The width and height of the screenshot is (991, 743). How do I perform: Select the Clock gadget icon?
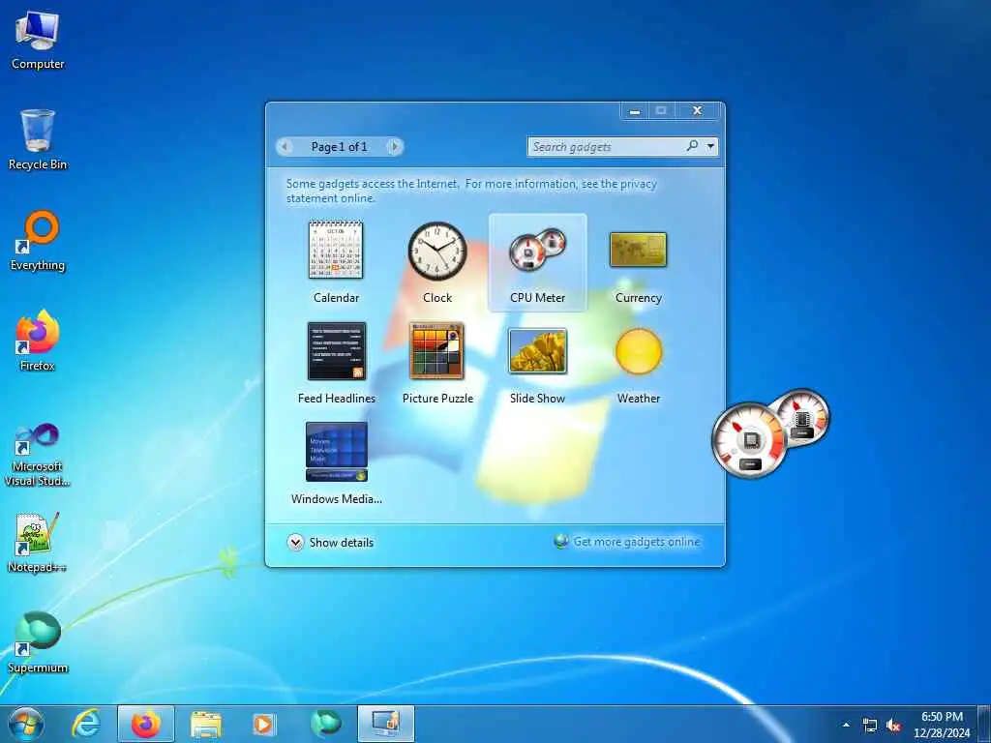(436, 251)
